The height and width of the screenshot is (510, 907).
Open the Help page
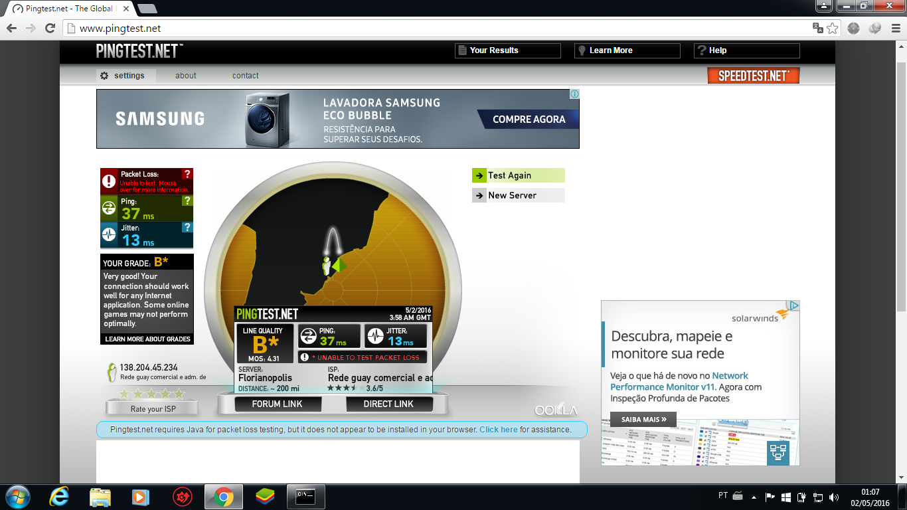[747, 50]
